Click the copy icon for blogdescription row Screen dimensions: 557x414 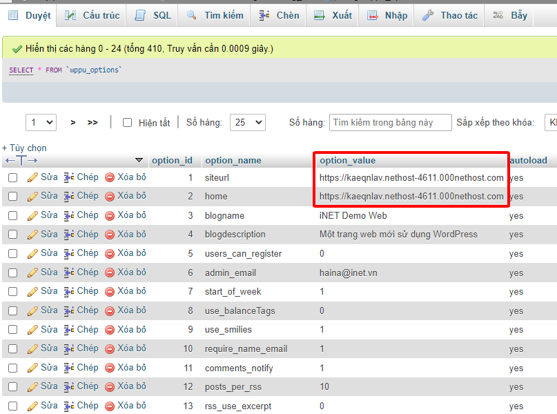(x=69, y=235)
